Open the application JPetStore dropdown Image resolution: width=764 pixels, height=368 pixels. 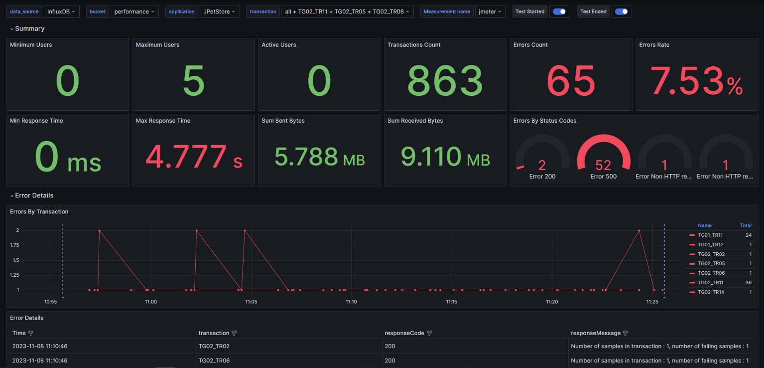[x=219, y=11]
